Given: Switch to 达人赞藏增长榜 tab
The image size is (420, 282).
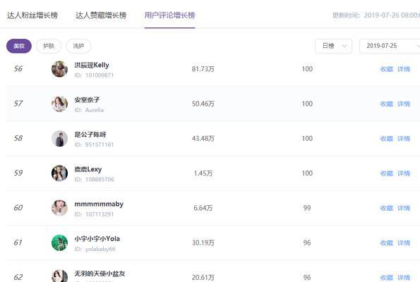Looking at the screenshot, I should (x=101, y=16).
